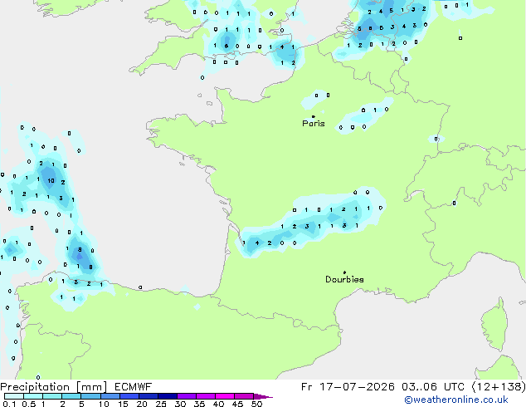
Task: Click the black dot marker above Dourbies
Action: point(344,272)
